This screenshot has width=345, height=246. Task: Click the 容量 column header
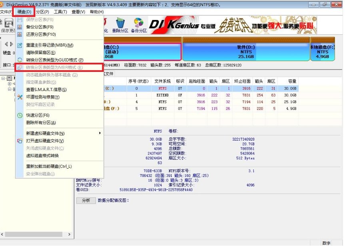(x=288, y=81)
